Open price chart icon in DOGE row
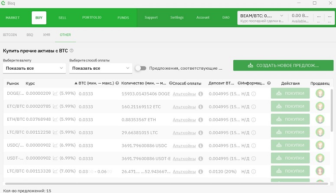The height and width of the screenshot is (193, 336). click(55, 93)
